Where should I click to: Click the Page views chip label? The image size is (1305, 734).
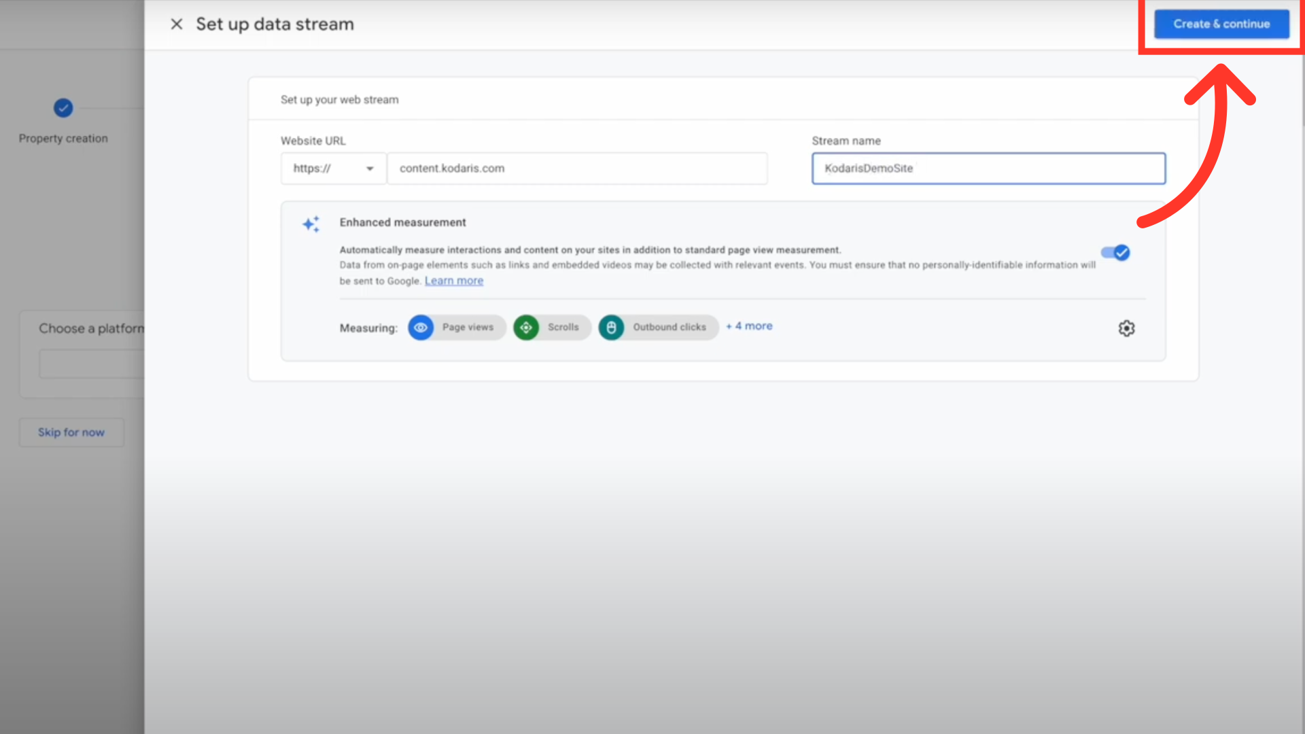468,328
